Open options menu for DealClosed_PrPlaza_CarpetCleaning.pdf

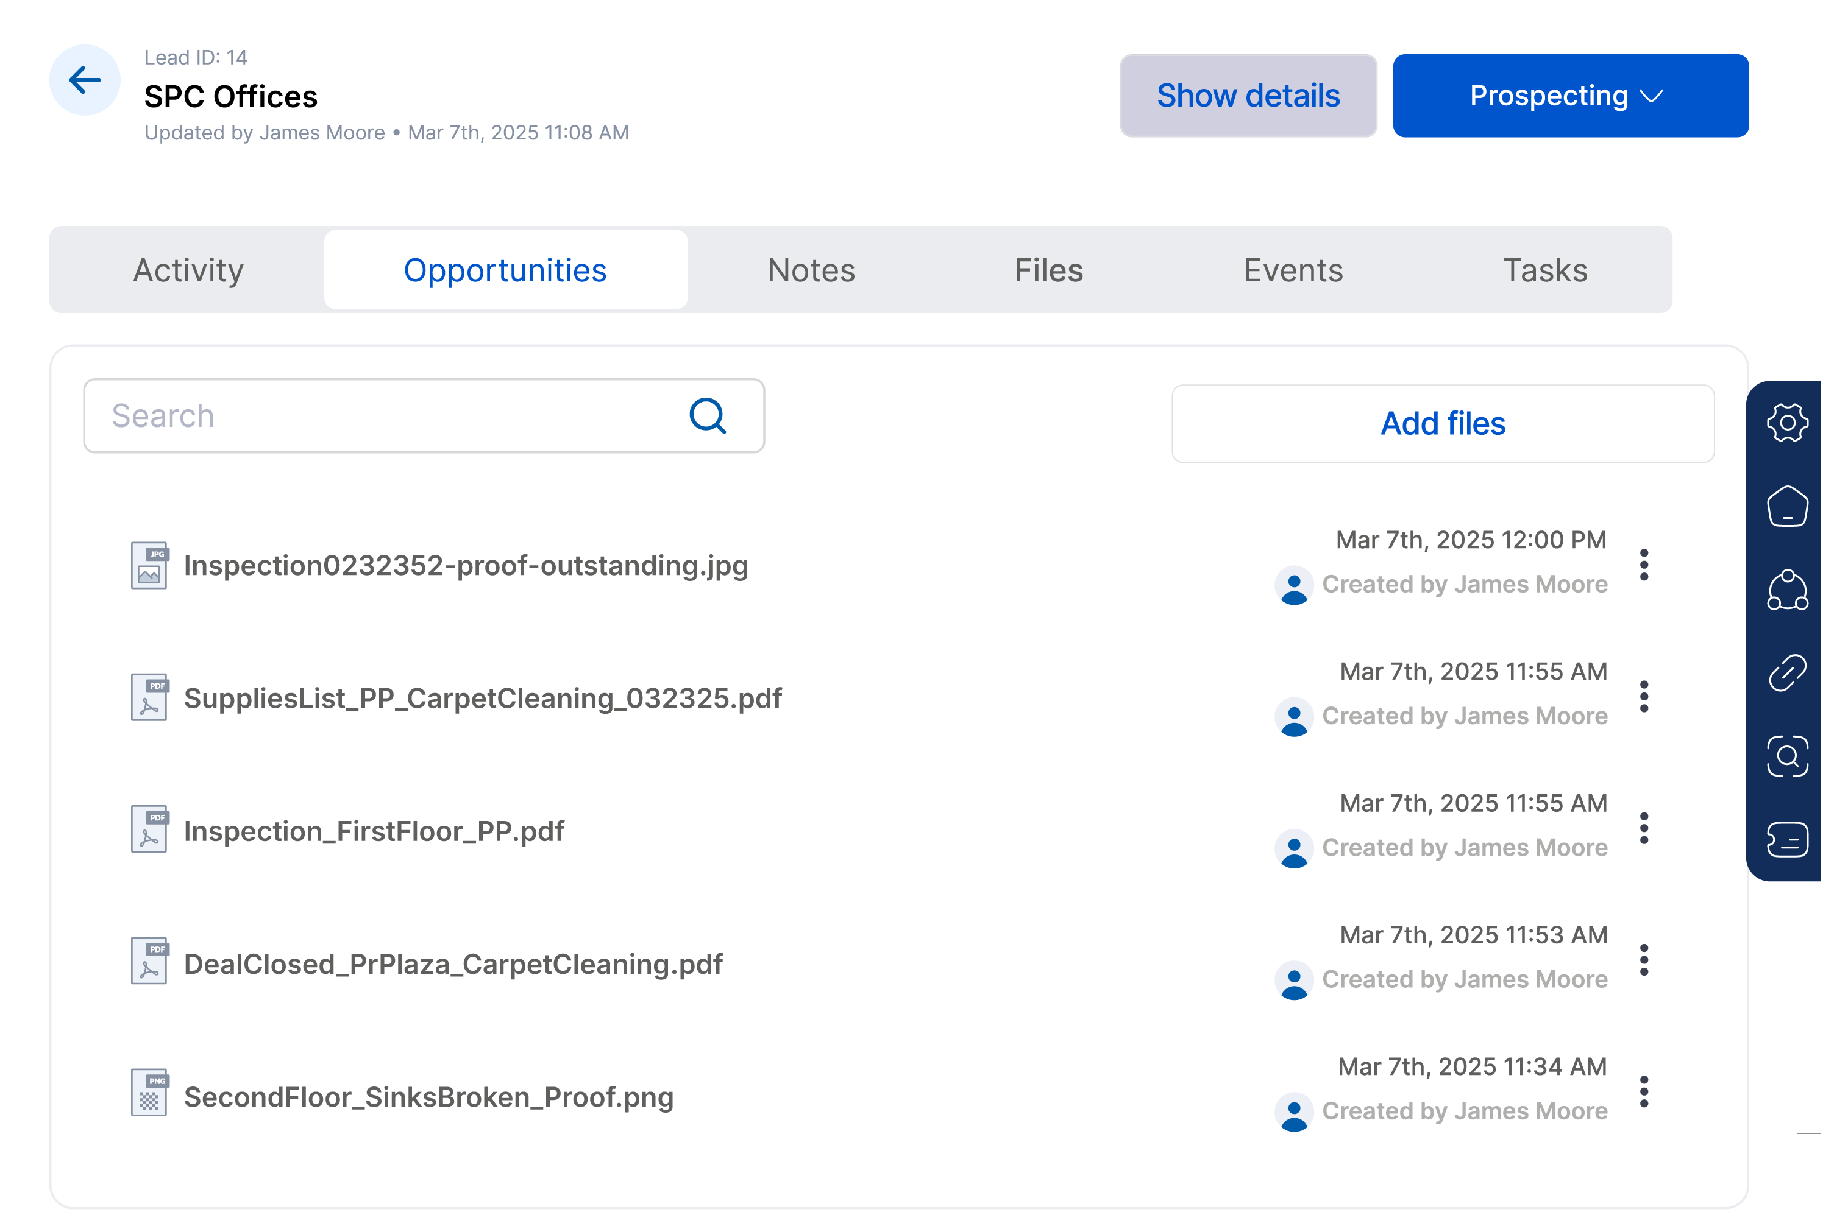tap(1643, 960)
